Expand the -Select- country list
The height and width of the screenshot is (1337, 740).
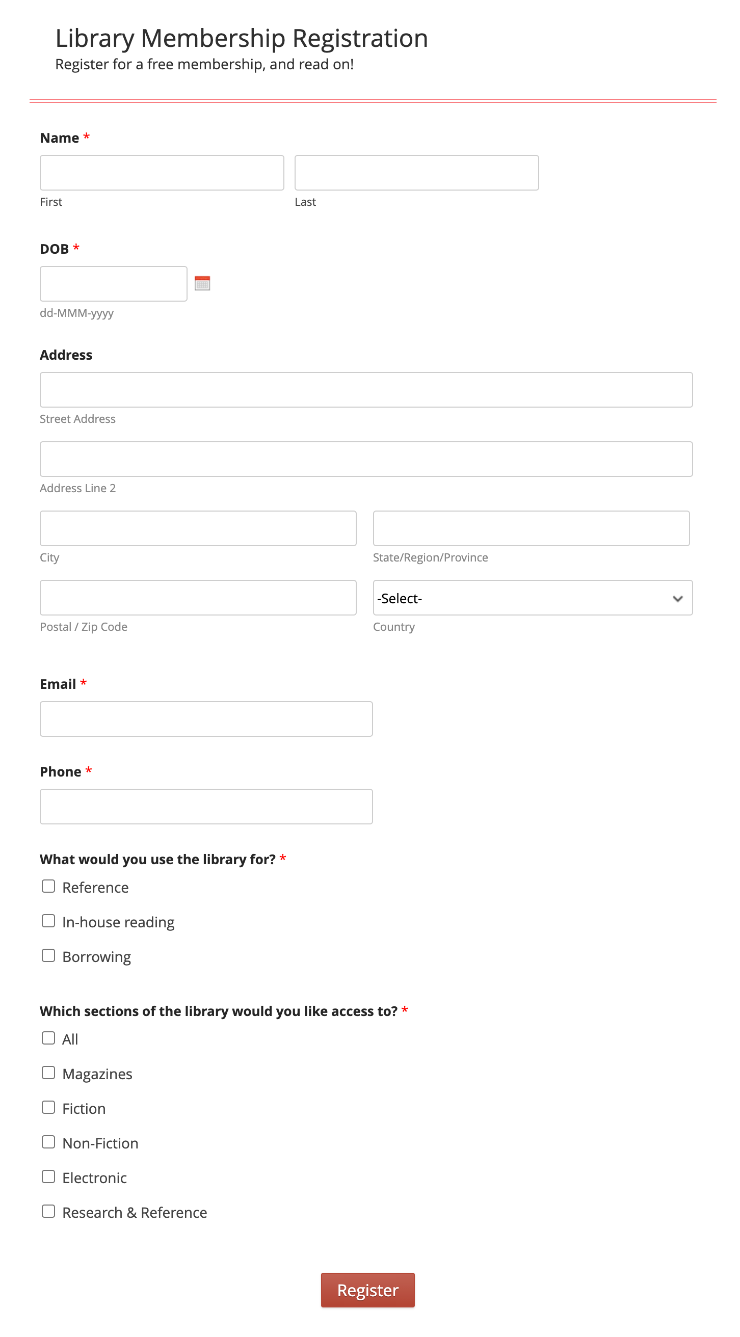click(532, 598)
